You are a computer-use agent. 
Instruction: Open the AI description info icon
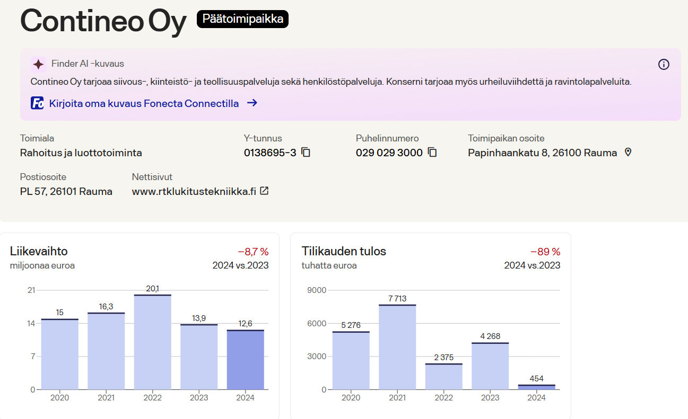(664, 65)
